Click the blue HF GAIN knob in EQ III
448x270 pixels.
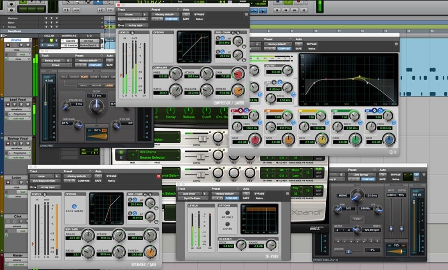(x=389, y=139)
